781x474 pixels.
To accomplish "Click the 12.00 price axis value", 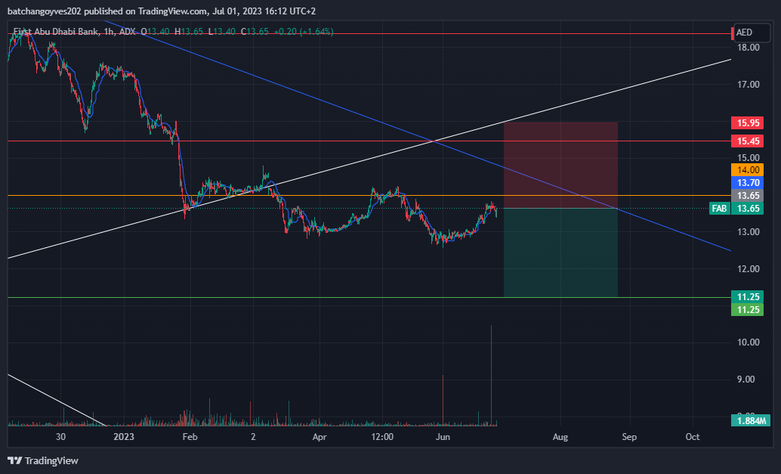I will pos(748,268).
